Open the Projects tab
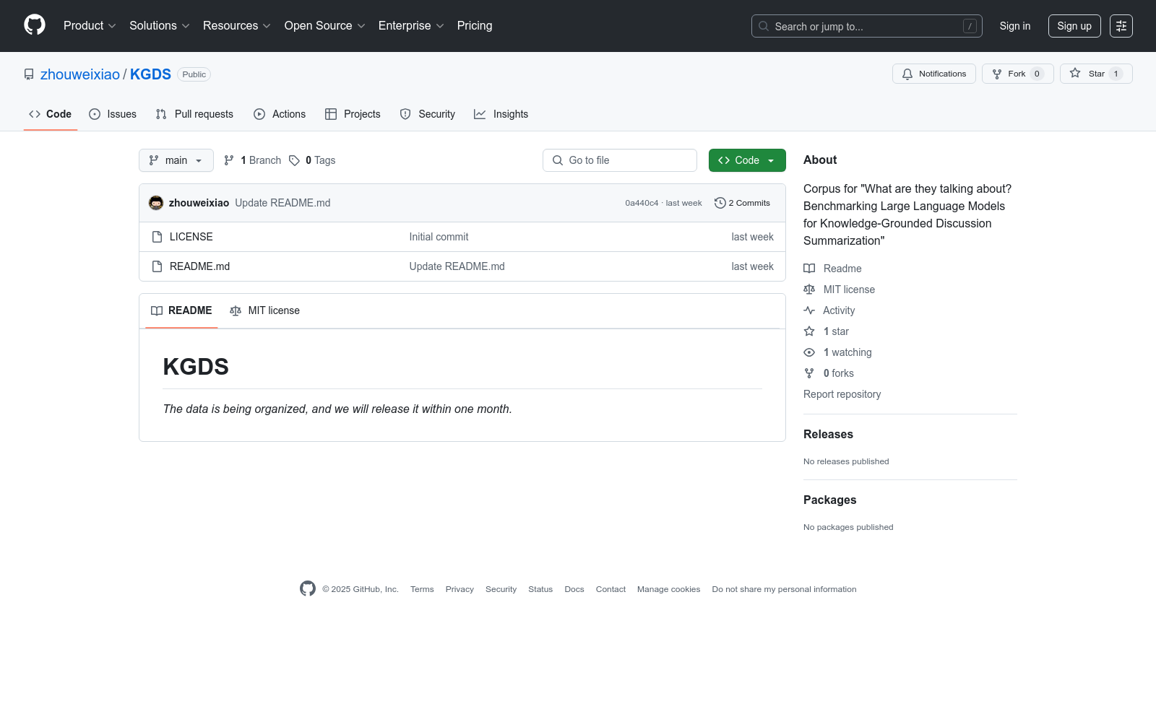This screenshot has height=722, width=1156. (353, 114)
